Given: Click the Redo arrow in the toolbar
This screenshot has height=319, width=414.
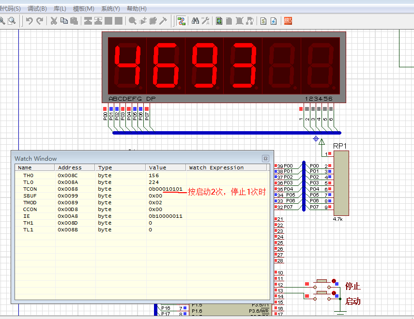Looking at the screenshot, I should coord(40,21).
